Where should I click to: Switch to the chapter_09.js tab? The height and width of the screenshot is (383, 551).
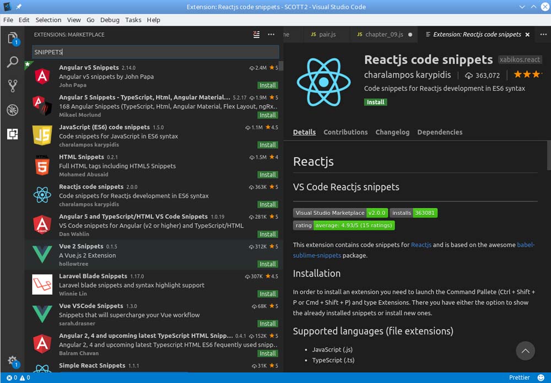384,35
